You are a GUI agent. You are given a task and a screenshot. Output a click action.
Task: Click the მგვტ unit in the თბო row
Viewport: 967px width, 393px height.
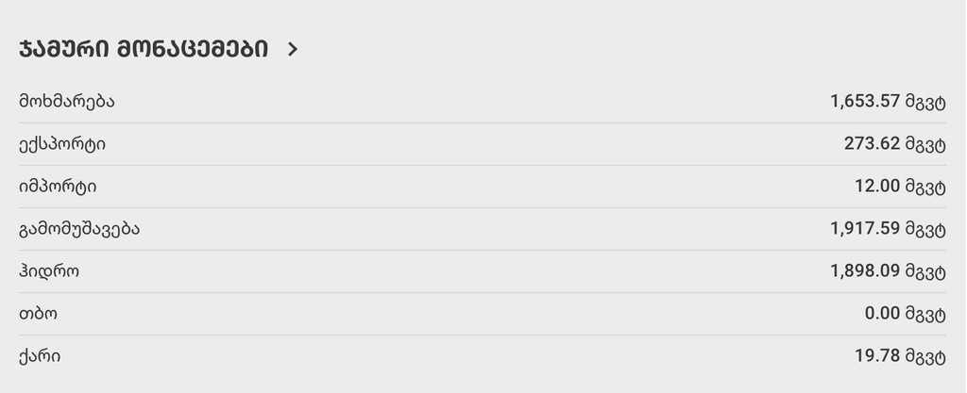pyautogui.click(x=926, y=315)
